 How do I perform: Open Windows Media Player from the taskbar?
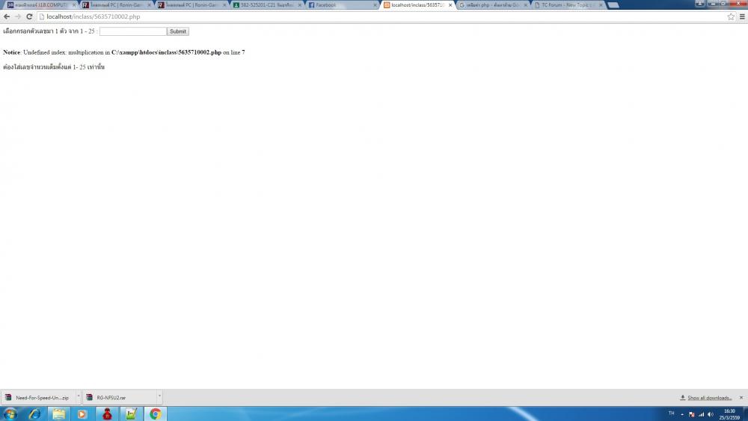click(82, 414)
